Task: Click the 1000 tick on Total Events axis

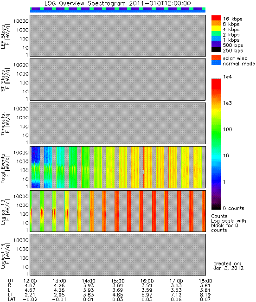Action: pos(22,161)
